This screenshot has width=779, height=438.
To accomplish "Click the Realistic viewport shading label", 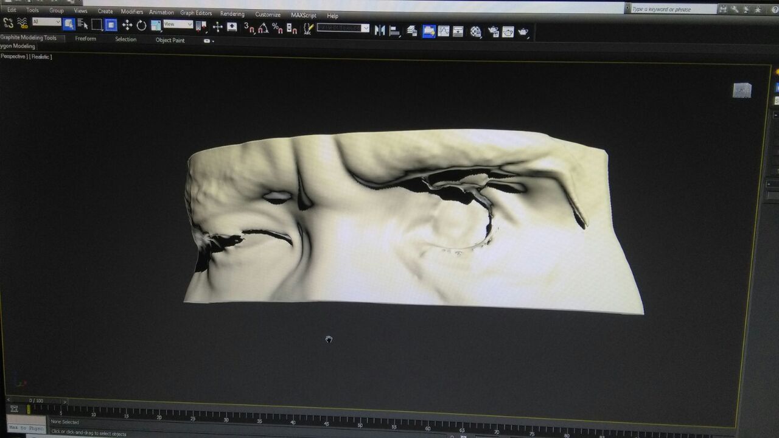I will 41,57.
